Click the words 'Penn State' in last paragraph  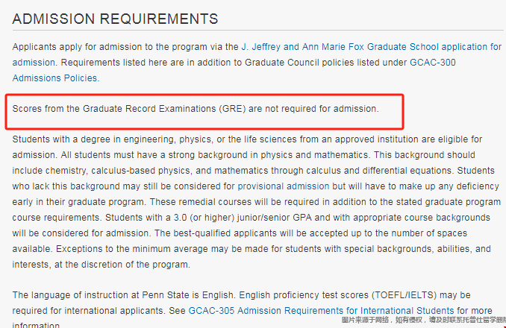[x=166, y=295]
